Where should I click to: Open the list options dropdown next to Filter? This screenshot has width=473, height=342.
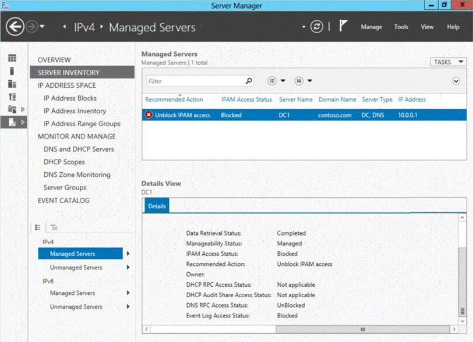pos(276,81)
